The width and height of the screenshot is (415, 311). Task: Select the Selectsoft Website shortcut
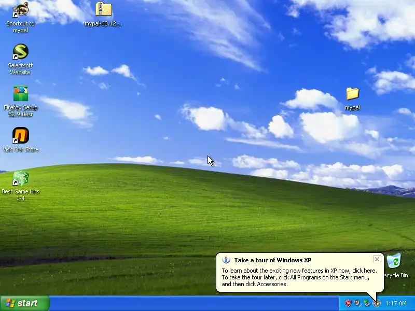20,51
